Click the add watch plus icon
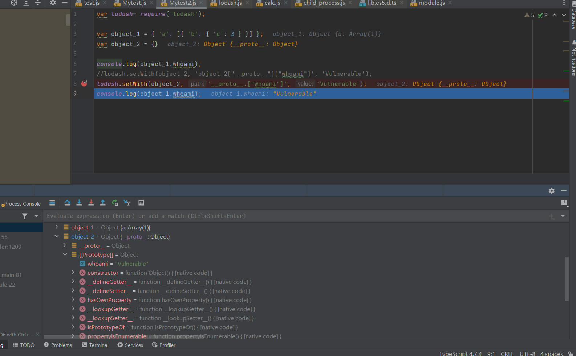Image resolution: width=576 pixels, height=356 pixels. click(x=552, y=216)
